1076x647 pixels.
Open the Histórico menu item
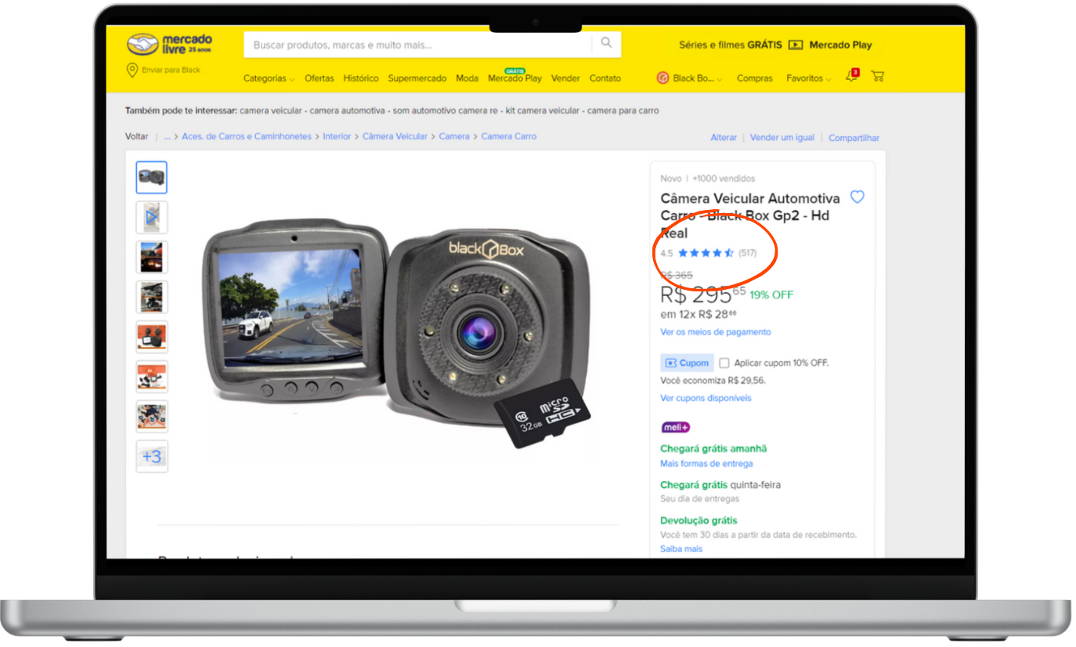click(x=361, y=78)
